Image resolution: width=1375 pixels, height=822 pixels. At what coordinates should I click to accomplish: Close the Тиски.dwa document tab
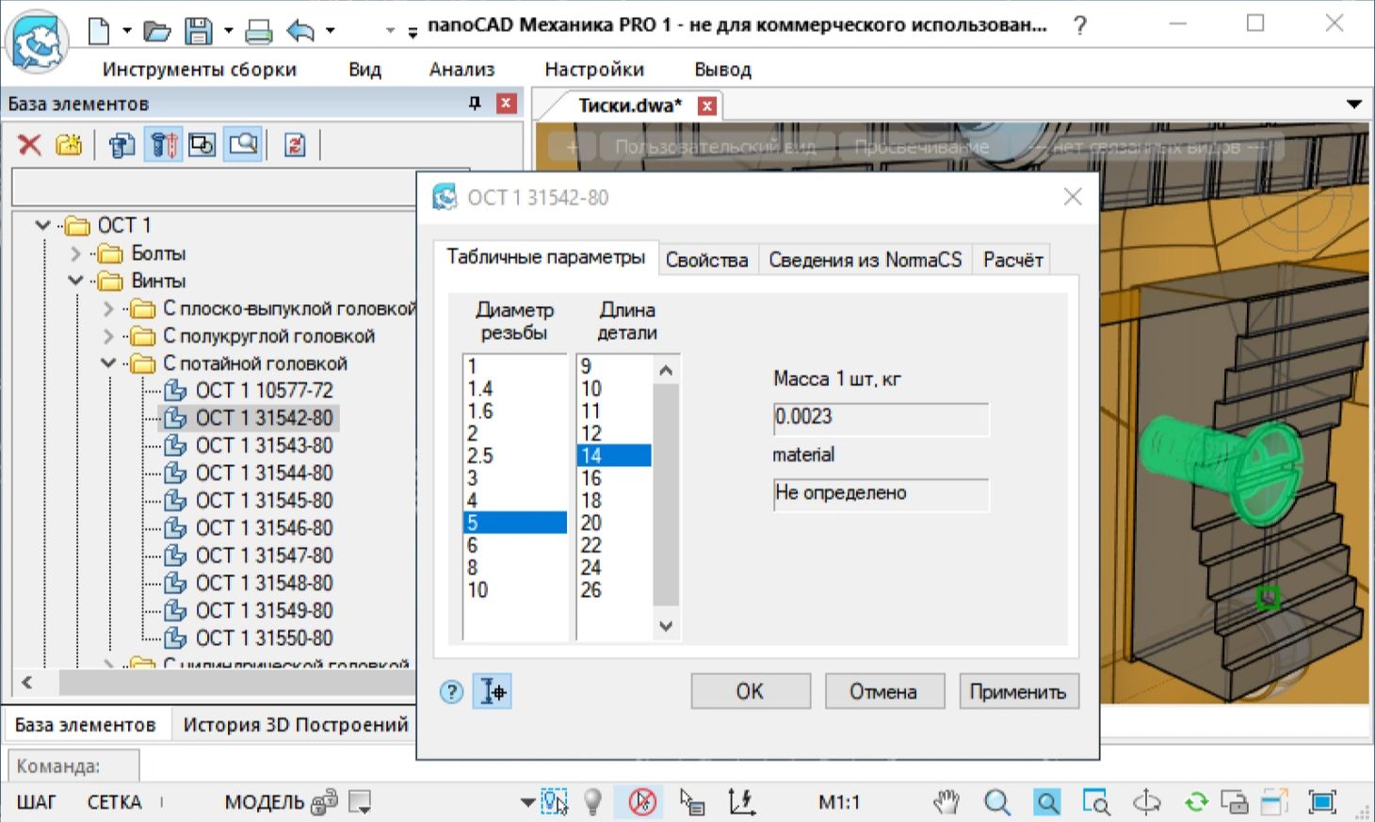[x=707, y=105]
